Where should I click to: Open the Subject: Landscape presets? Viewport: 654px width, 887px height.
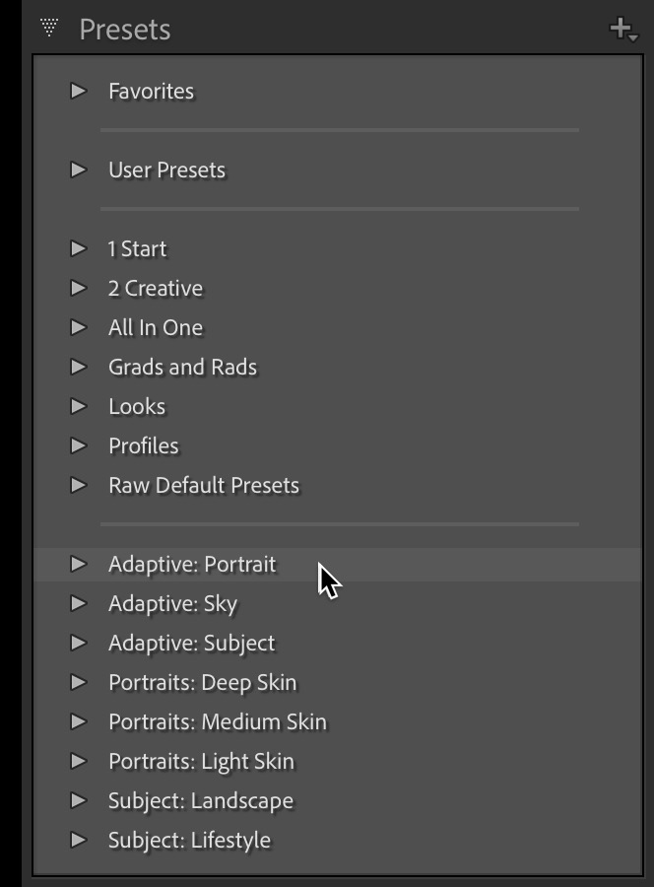click(200, 800)
